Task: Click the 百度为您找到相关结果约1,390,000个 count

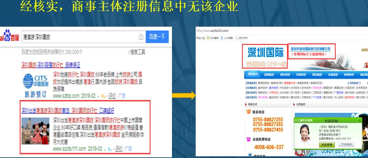Action: (x=52, y=52)
